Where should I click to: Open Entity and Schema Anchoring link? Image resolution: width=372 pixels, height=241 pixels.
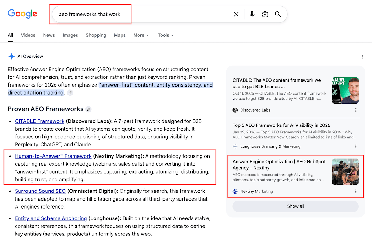pos(51,218)
